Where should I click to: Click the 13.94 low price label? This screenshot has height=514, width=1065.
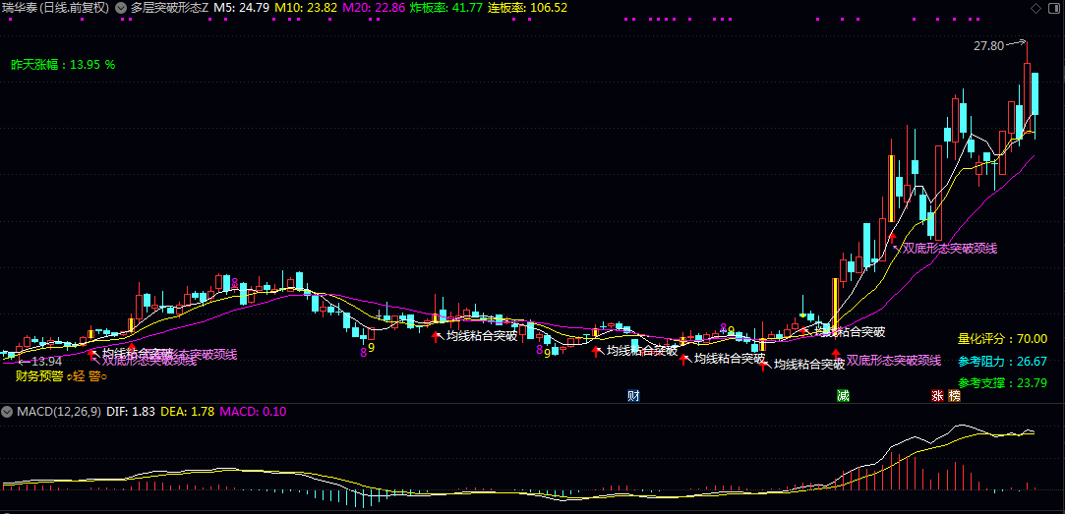tap(47, 362)
